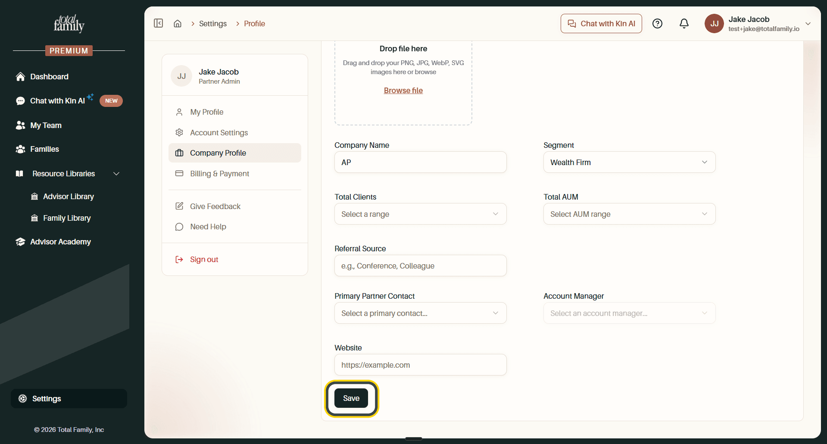The width and height of the screenshot is (827, 444).
Task: Click the My Team people icon
Action: 20,125
